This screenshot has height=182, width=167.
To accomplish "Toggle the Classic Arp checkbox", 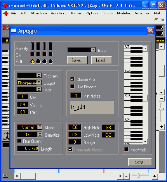I will [x=72, y=79].
